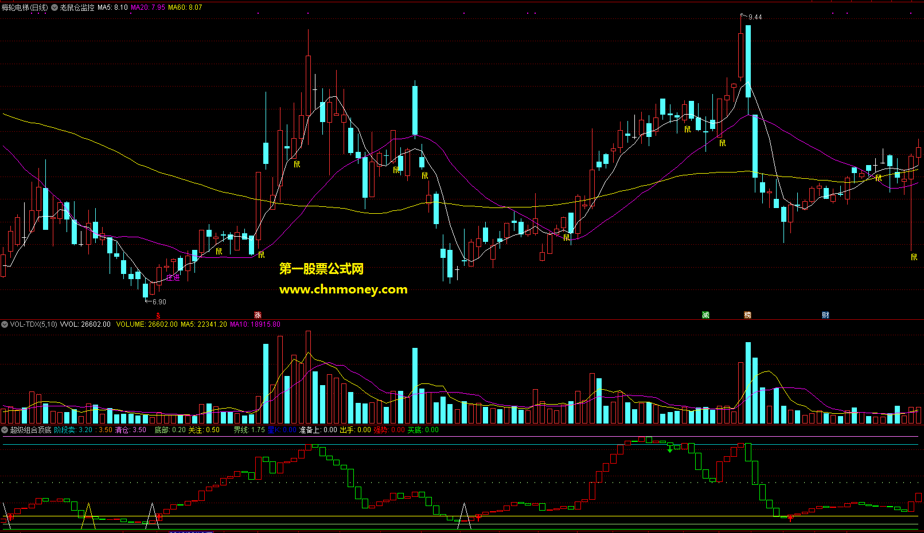The image size is (924, 533).
Task: Click the green 减 event marker
Action: coord(705,315)
